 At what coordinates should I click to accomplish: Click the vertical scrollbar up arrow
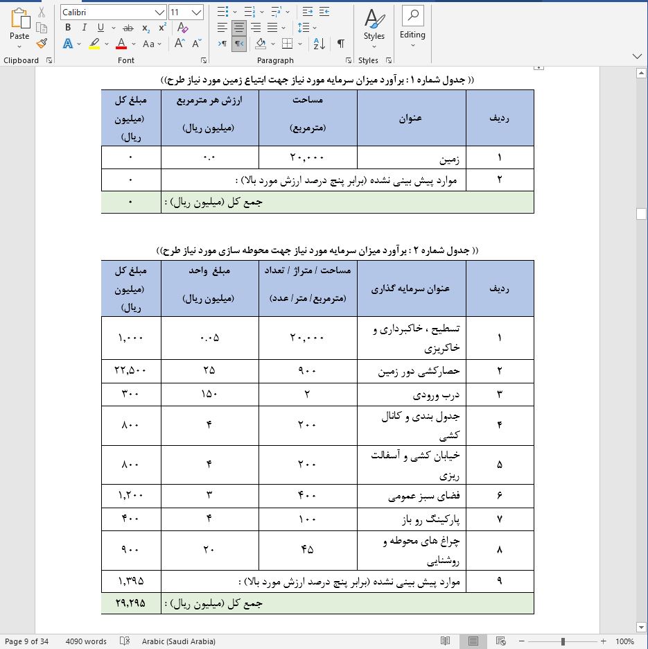pyautogui.click(x=641, y=73)
